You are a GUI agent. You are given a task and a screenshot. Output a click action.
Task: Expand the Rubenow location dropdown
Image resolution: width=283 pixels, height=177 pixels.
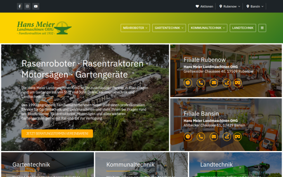coord(230,6)
